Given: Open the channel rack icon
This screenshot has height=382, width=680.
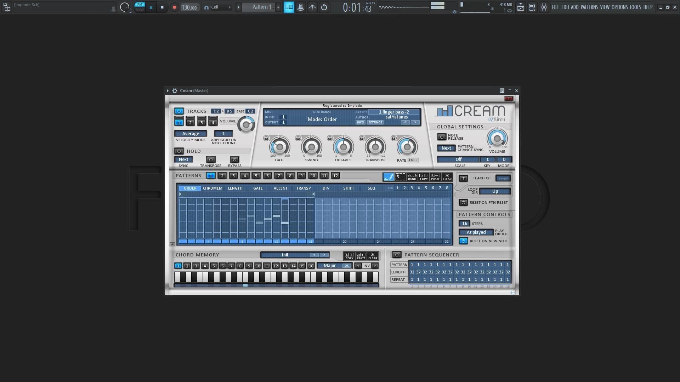Looking at the screenshot, I should coord(532,7).
